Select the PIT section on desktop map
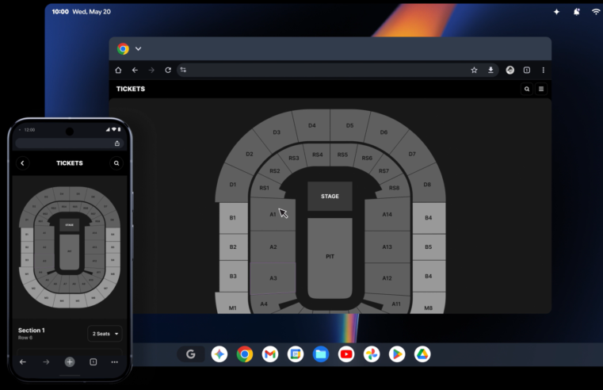603x390 pixels. 330,257
